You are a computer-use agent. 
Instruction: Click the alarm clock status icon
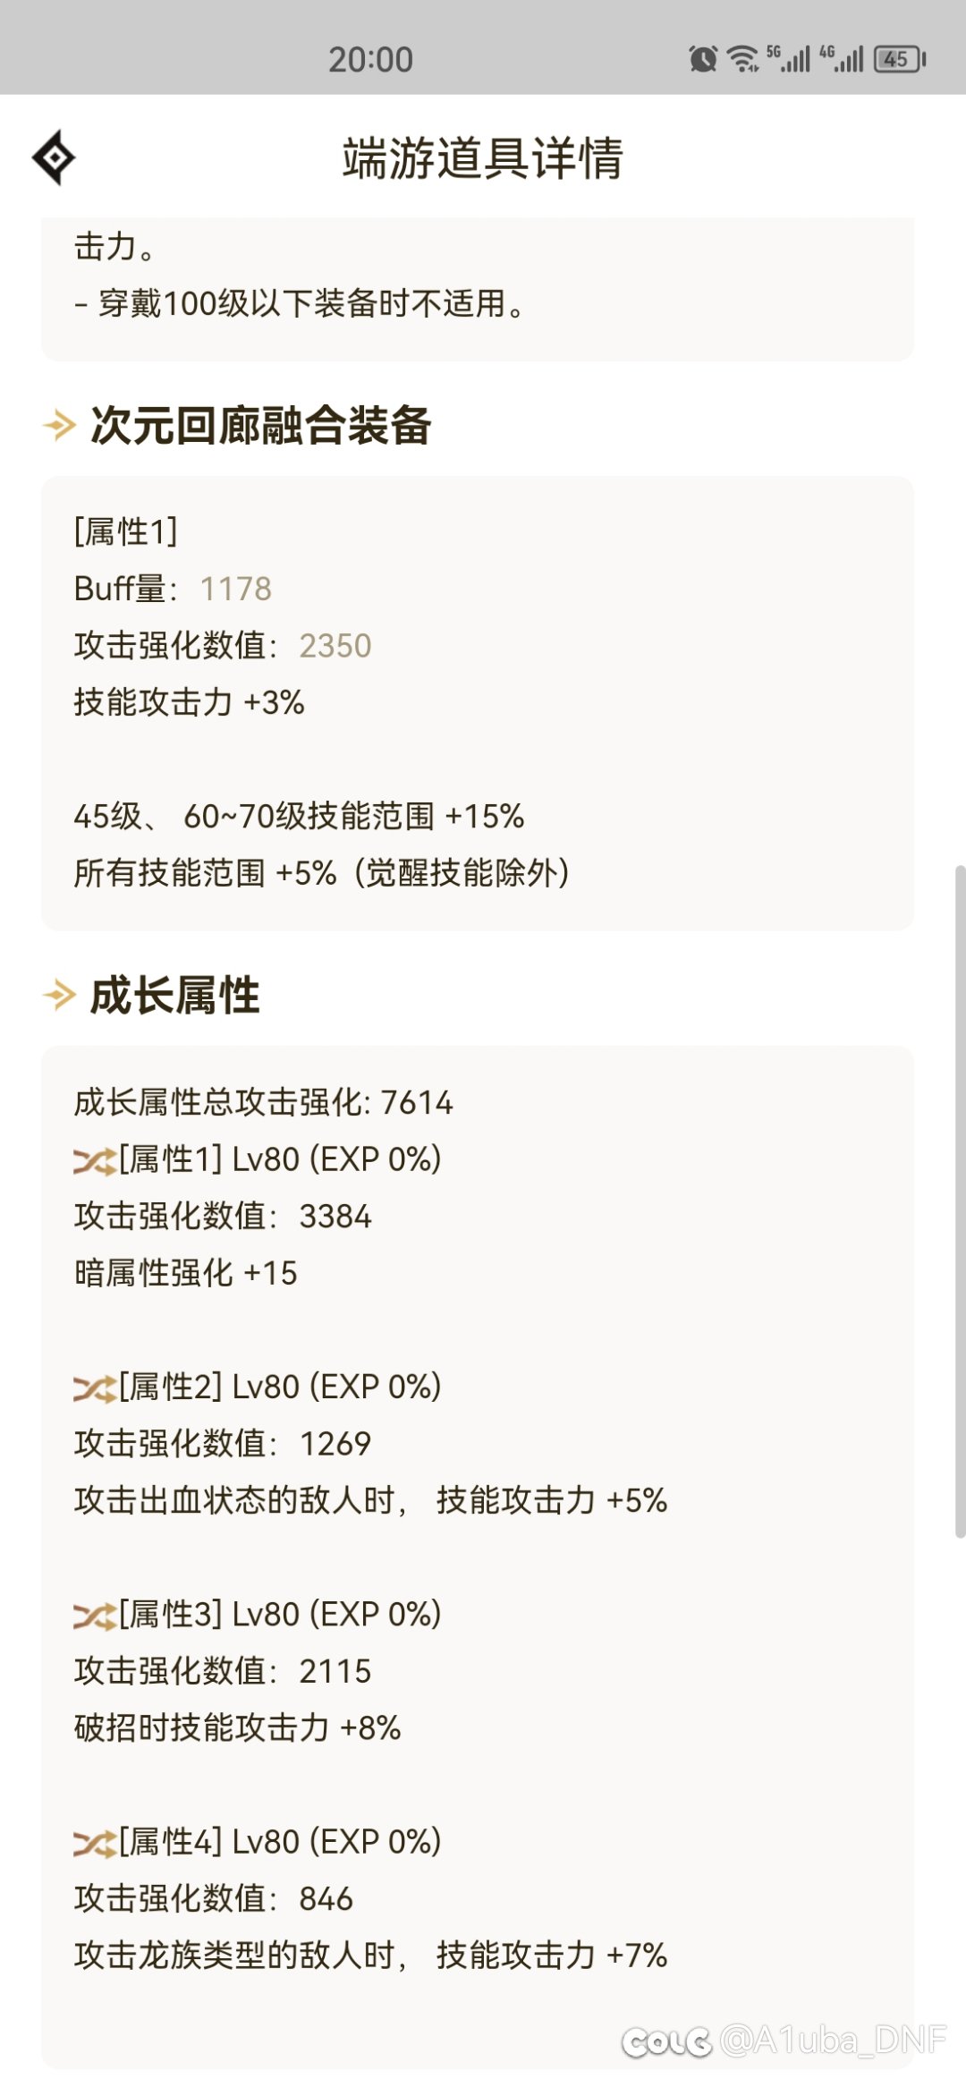[x=703, y=59]
